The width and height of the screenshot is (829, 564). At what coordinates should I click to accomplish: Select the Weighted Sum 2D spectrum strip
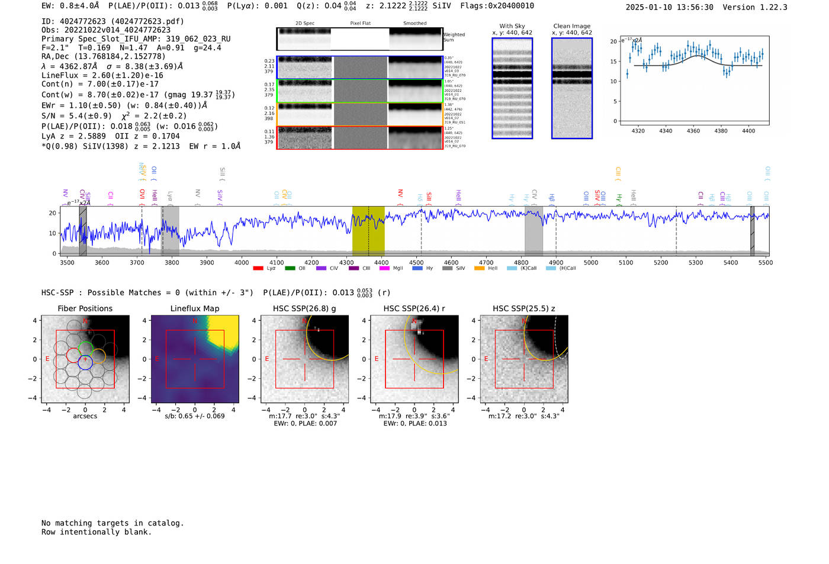click(359, 39)
